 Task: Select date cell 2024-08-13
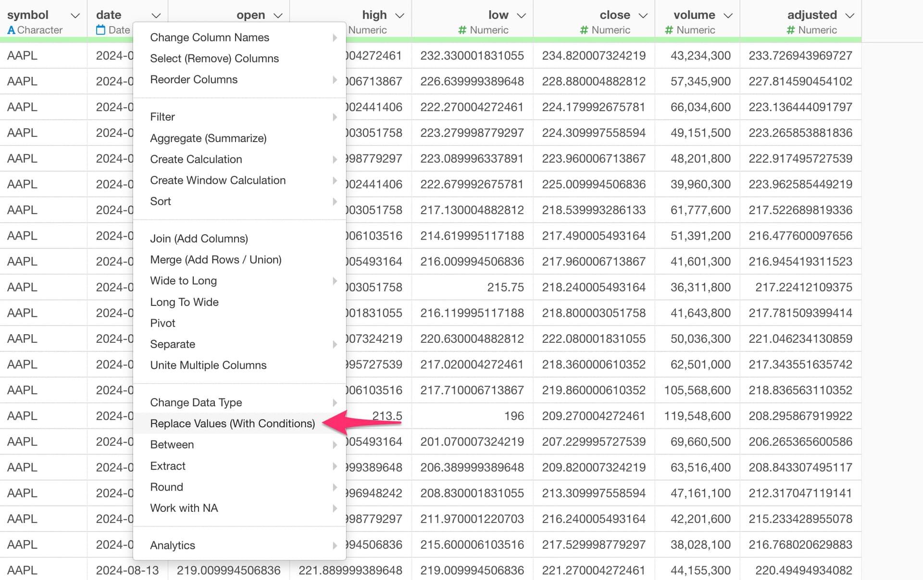coord(127,570)
